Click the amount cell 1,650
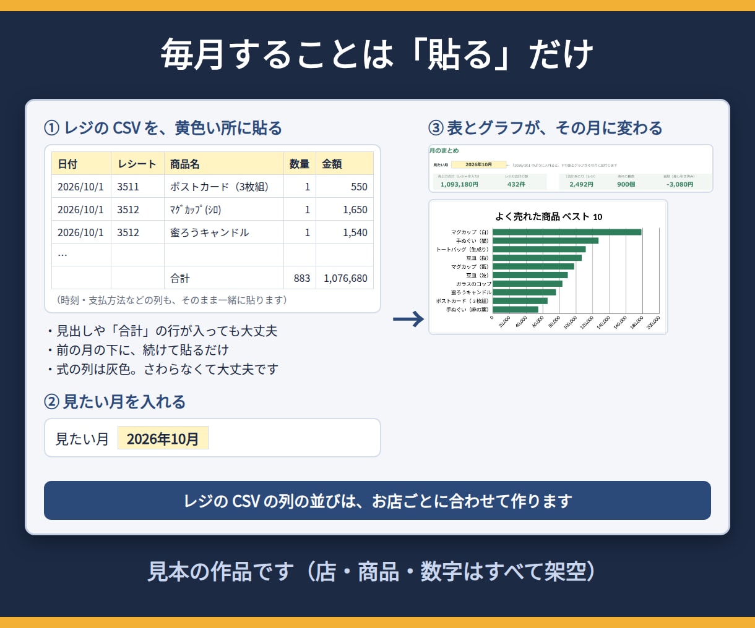Image resolution: width=755 pixels, height=628 pixels. tap(345, 210)
